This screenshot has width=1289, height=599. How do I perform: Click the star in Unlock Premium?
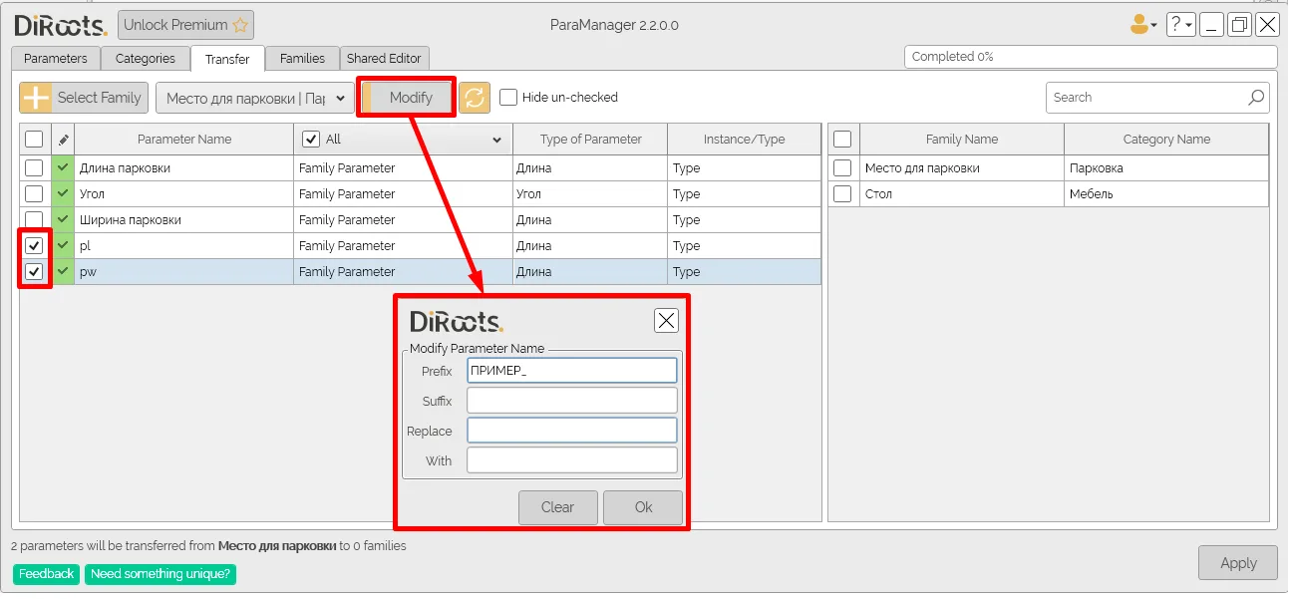[x=240, y=25]
